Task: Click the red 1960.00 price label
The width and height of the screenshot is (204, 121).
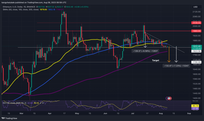Action: point(196,31)
